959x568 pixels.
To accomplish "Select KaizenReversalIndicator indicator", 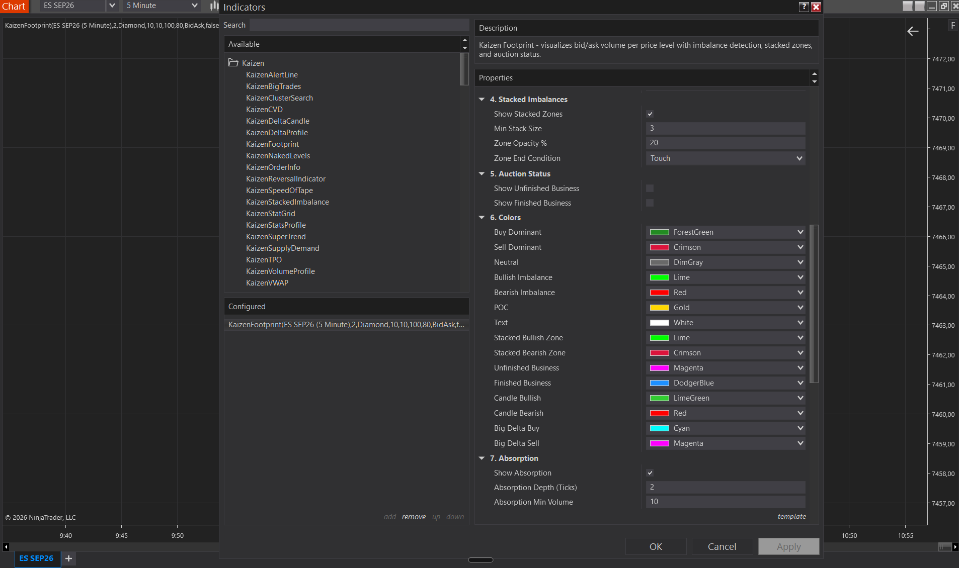I will click(x=286, y=179).
